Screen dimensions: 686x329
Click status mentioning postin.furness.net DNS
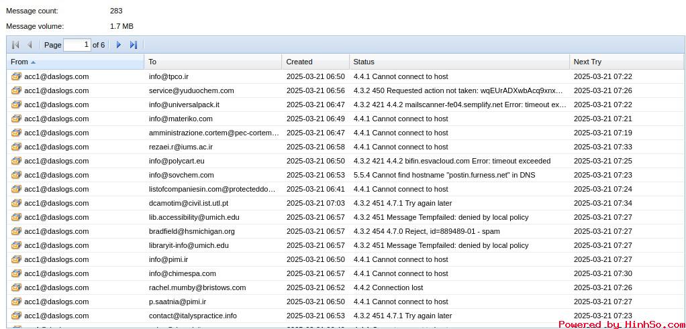pyautogui.click(x=444, y=175)
